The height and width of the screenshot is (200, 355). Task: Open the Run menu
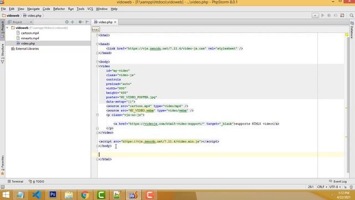pos(71,9)
